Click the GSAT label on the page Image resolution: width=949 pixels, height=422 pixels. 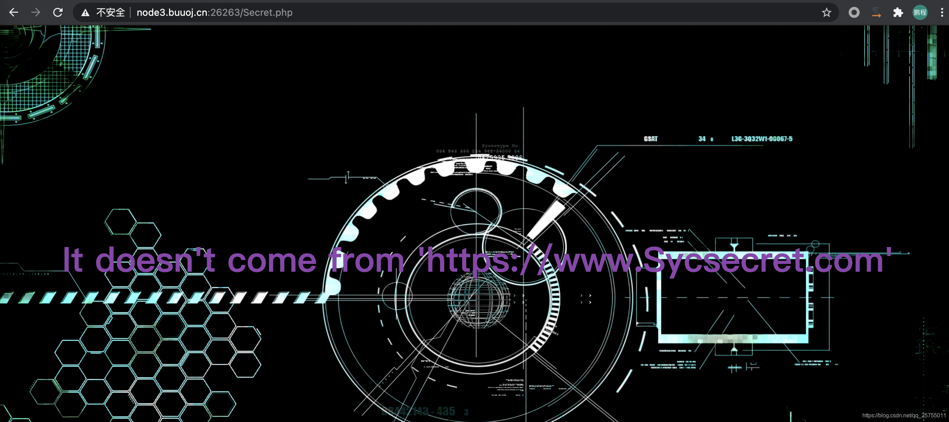pyautogui.click(x=651, y=139)
